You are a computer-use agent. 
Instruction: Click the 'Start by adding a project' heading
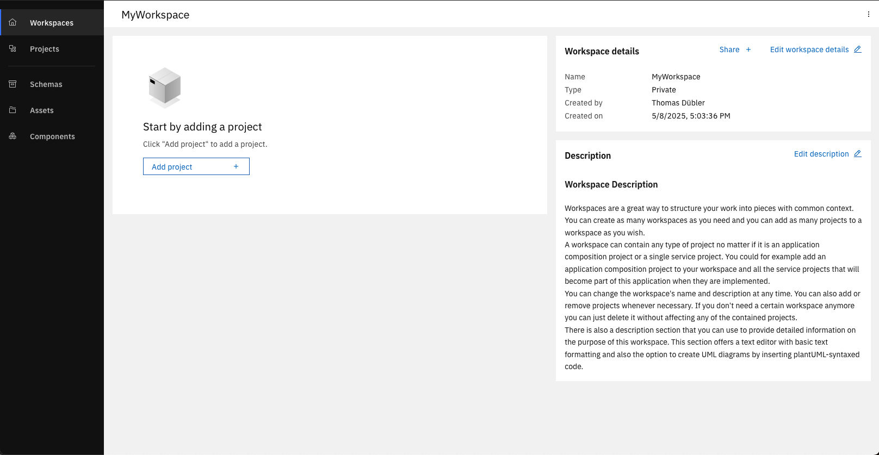(x=202, y=127)
